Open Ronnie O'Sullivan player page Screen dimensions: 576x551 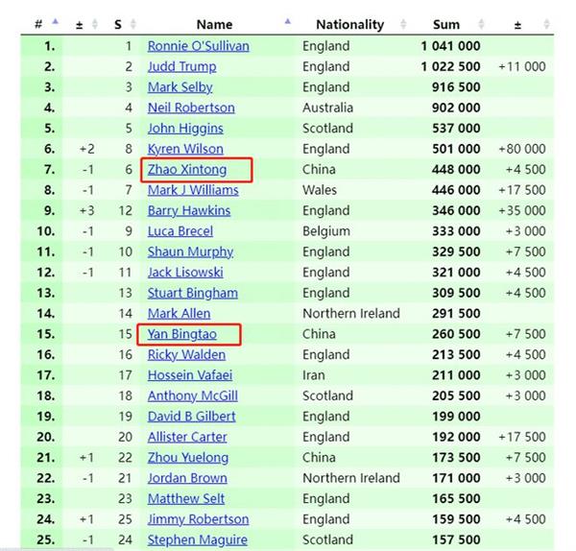tap(199, 46)
